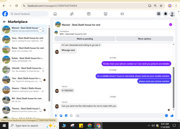Click the browser Back button
The image size is (180, 129).
[4, 6]
